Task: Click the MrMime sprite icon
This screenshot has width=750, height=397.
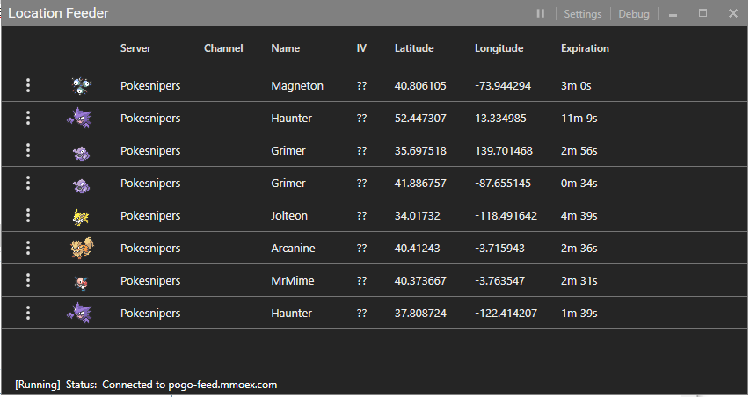Action: pyautogui.click(x=81, y=282)
